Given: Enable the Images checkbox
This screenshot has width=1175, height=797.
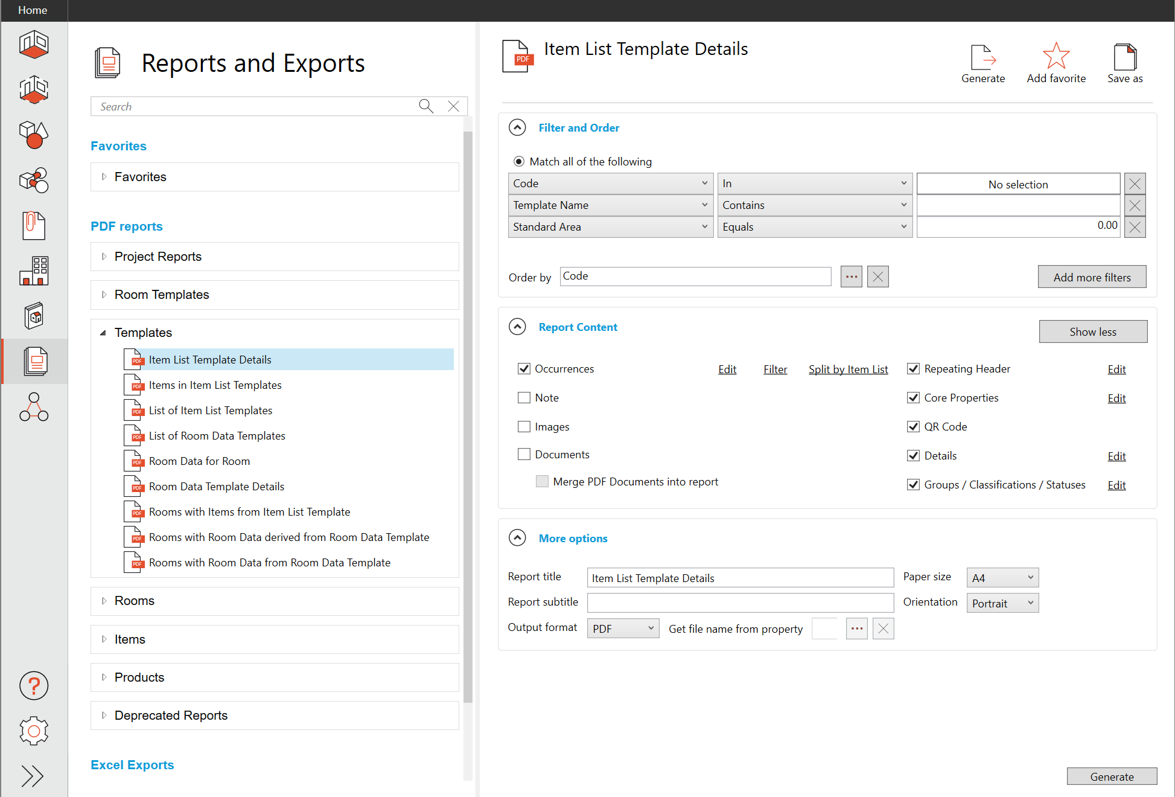Looking at the screenshot, I should point(524,427).
